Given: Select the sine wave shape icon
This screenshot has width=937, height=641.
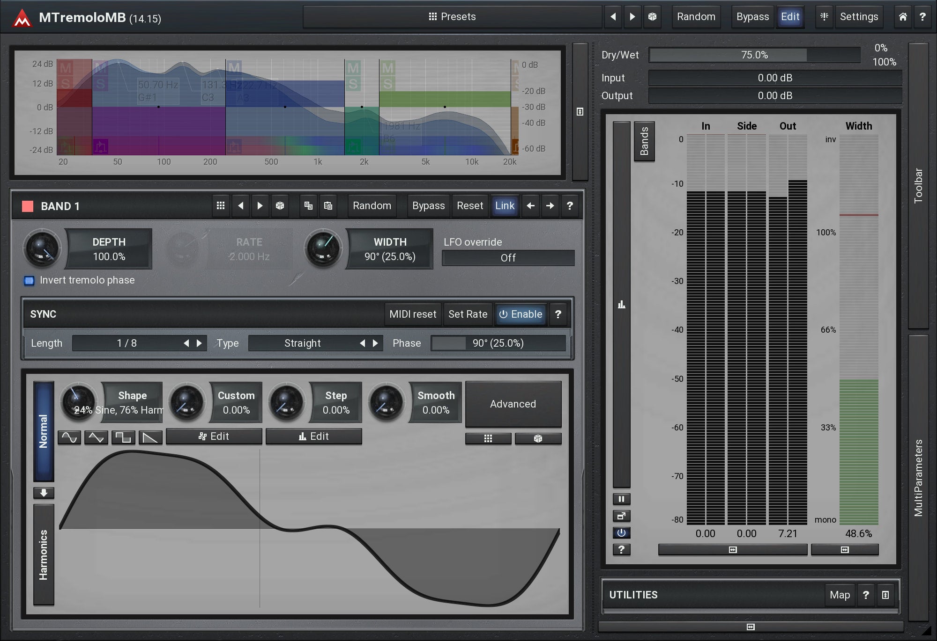Looking at the screenshot, I should pos(69,437).
